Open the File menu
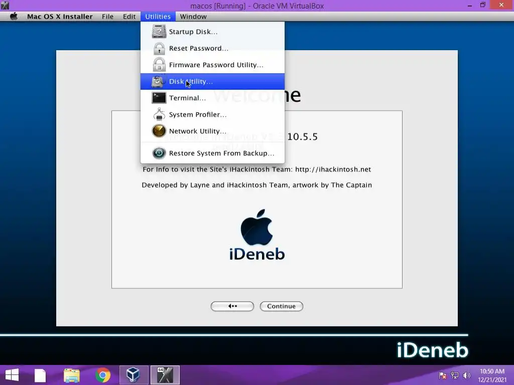This screenshot has height=385, width=514. point(107,17)
